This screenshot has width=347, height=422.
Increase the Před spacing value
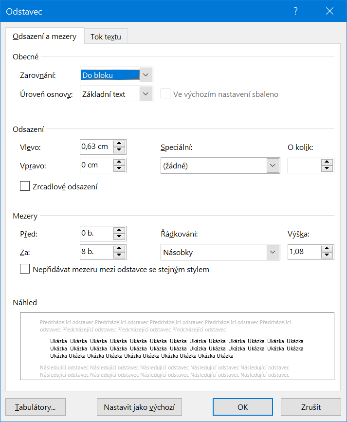click(x=119, y=230)
